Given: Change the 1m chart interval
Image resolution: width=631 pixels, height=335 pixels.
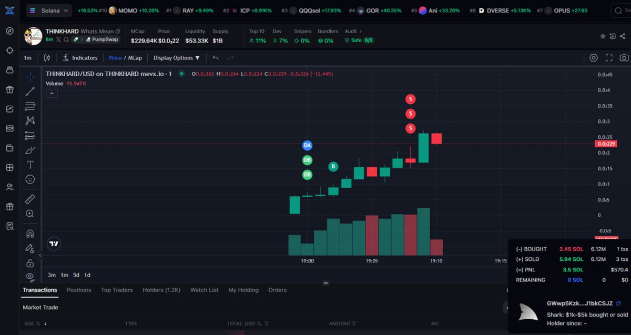Looking at the screenshot, I should coord(28,58).
